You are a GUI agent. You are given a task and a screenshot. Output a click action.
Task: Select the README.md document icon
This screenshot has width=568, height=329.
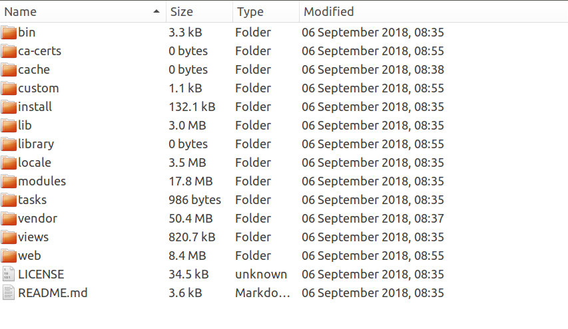click(9, 293)
